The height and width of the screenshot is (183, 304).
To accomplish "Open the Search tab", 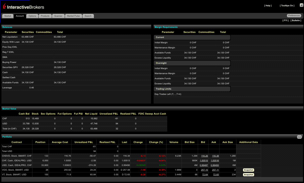I will (x=88, y=16).
